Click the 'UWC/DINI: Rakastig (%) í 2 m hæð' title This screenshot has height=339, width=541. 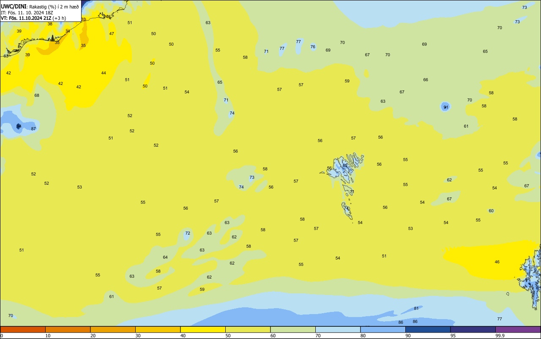pos(40,6)
